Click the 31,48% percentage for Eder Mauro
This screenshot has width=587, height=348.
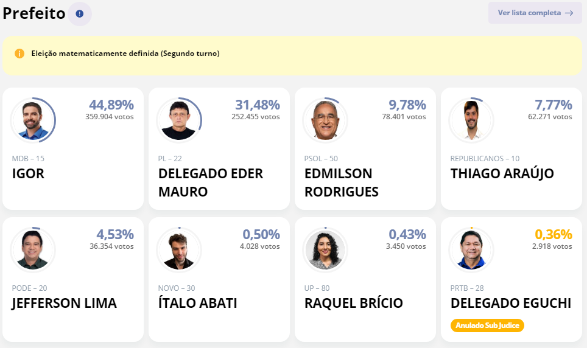[x=258, y=105]
